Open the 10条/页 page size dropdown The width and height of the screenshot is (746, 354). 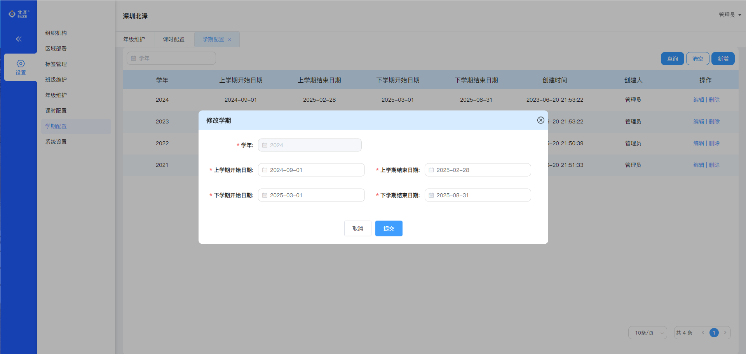coord(647,333)
